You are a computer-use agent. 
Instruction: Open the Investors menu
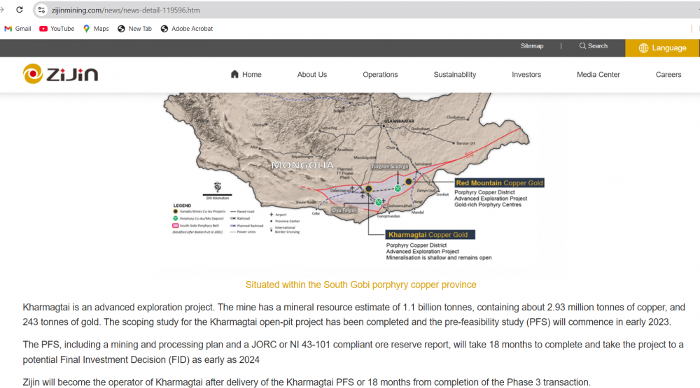pyautogui.click(x=526, y=75)
